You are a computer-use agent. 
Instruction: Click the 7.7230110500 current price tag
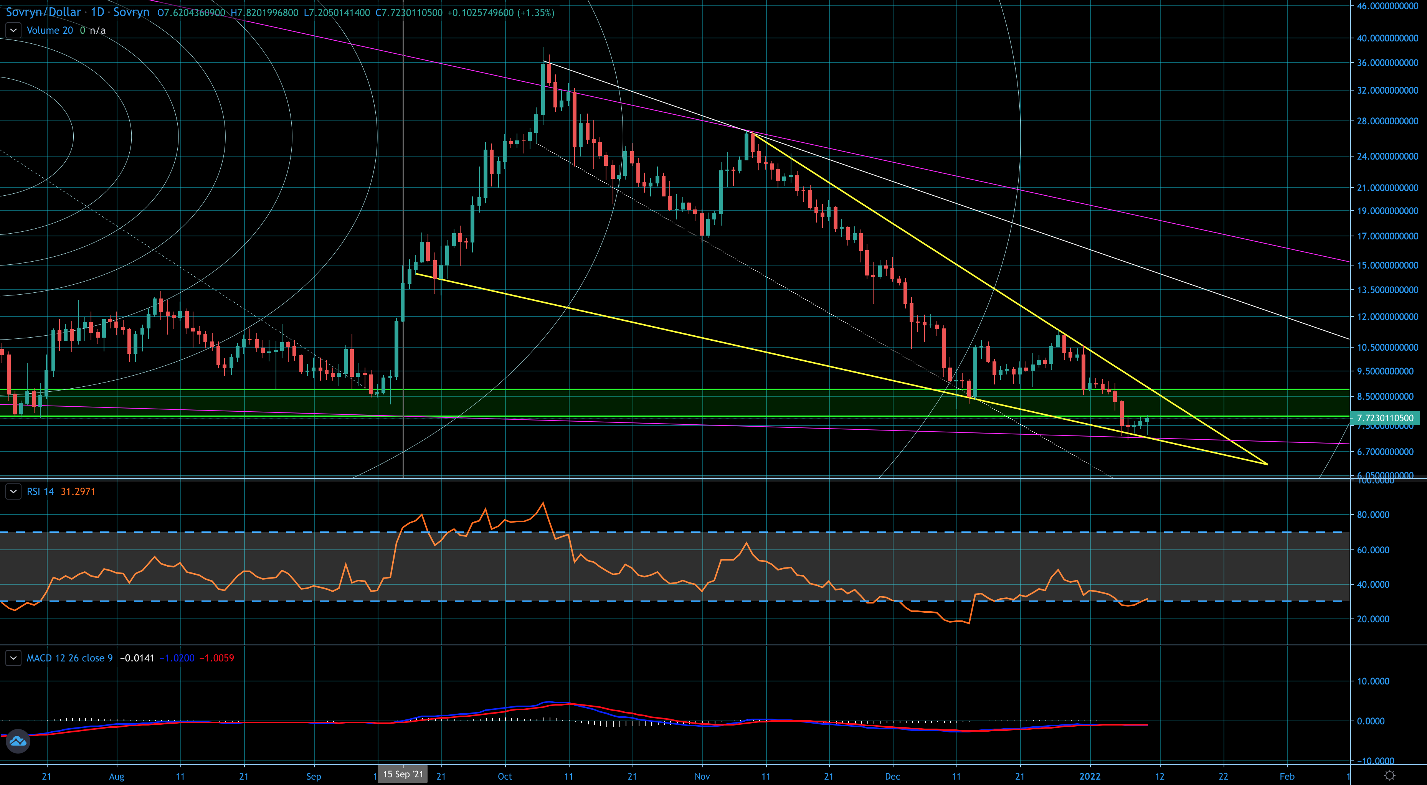pos(1385,418)
